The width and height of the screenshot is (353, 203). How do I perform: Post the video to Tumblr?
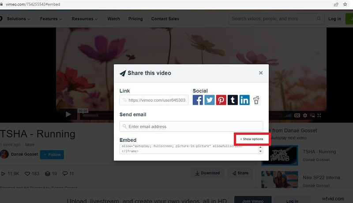pos(233,100)
